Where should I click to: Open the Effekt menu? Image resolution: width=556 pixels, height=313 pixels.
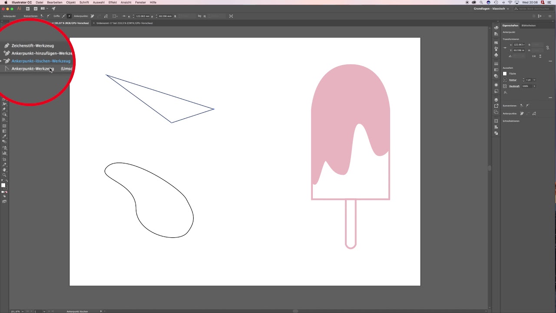113,3
